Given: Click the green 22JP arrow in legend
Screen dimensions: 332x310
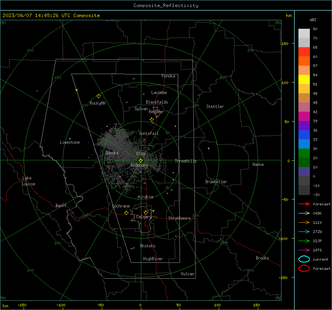Looking at the screenshot, I should click(x=304, y=241).
